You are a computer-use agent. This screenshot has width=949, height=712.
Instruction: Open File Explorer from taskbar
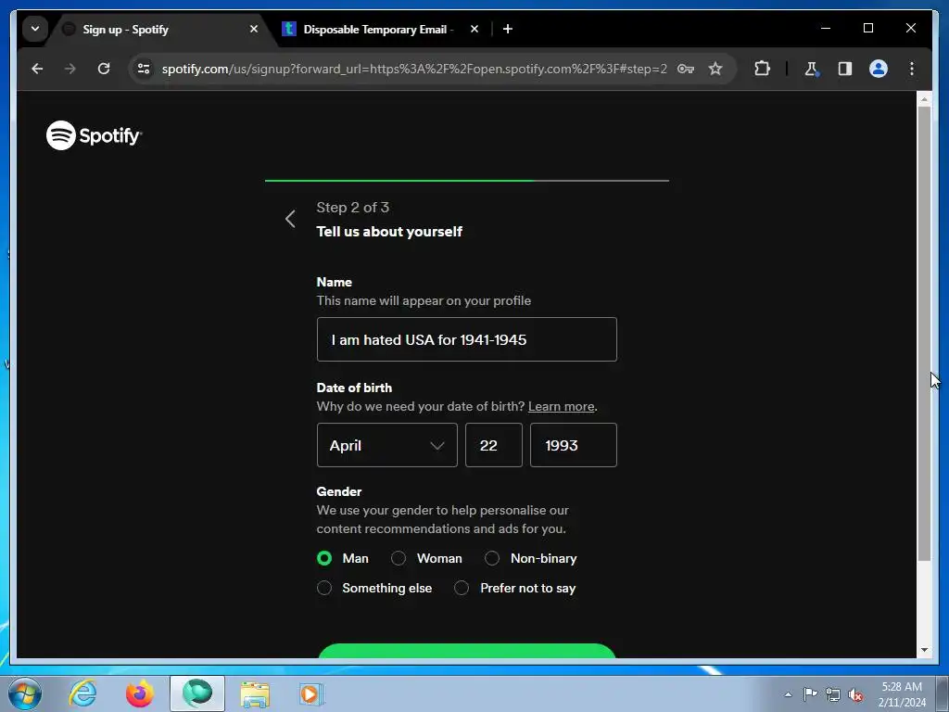click(255, 693)
